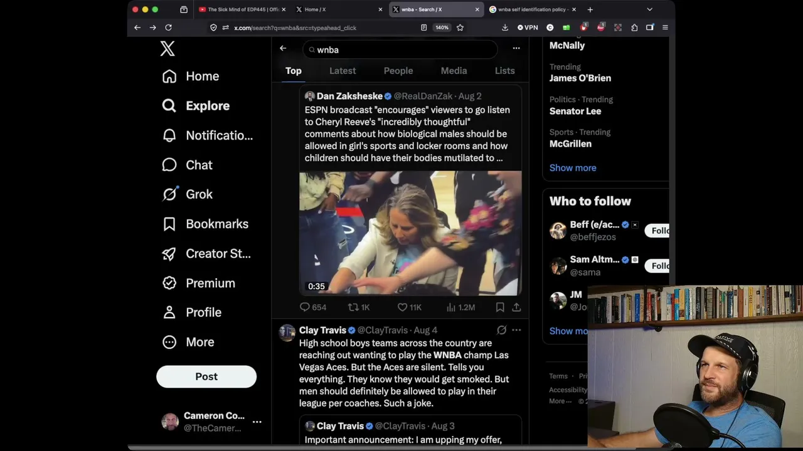Open the browser hamburger menu
Image resolution: width=803 pixels, height=451 pixels.
(665, 28)
